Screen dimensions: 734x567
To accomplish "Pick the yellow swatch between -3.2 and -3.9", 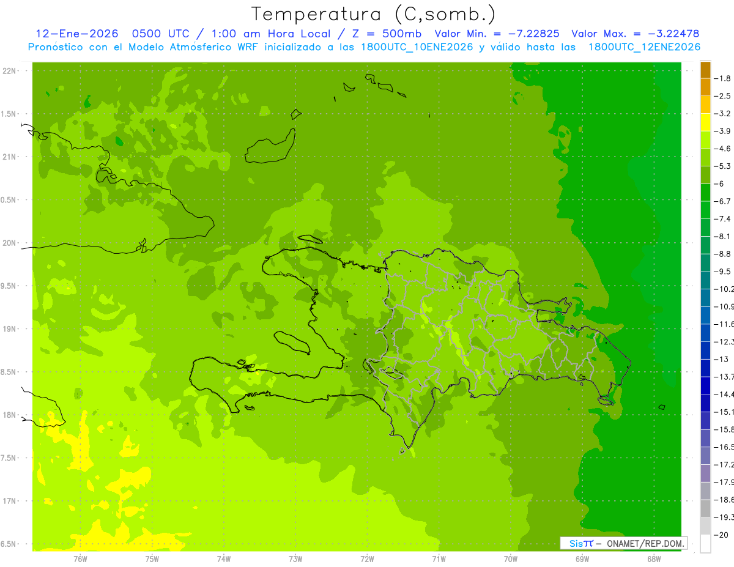I will pyautogui.click(x=705, y=122).
